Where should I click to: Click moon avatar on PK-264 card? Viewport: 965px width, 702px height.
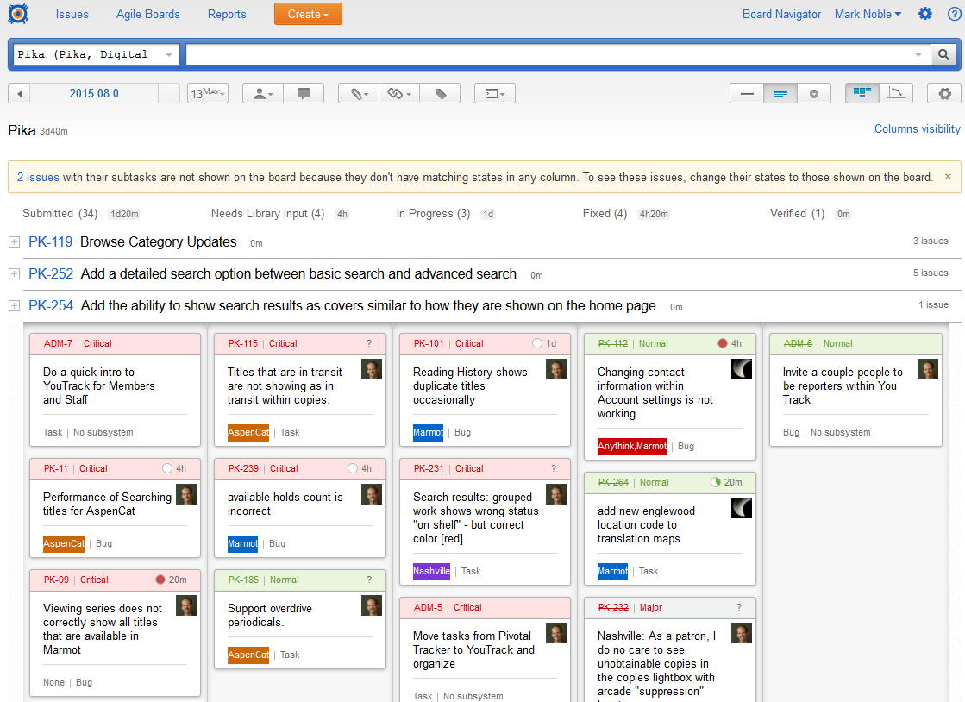pos(742,508)
